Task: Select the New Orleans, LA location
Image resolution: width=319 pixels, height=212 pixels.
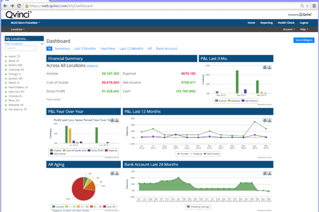Action: 18,87
